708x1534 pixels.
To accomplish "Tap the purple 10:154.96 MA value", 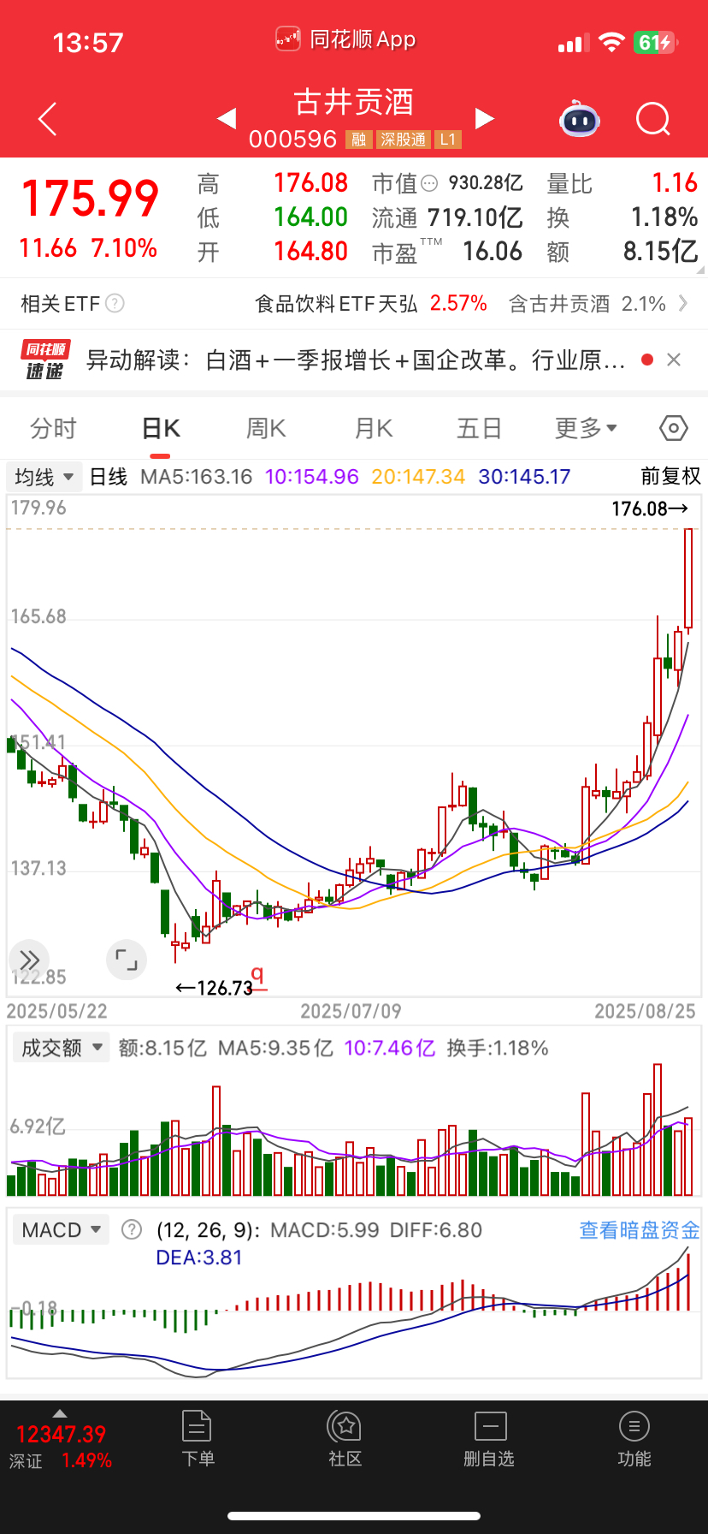I will (x=312, y=477).
